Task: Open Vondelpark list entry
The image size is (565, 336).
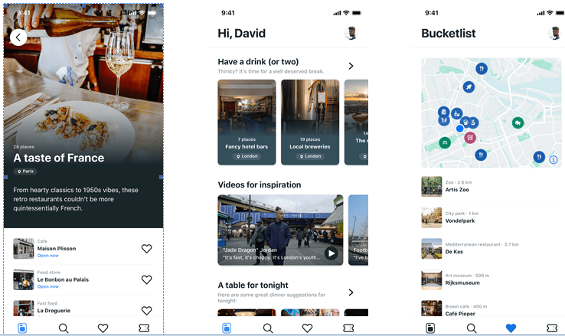Action: (490, 217)
